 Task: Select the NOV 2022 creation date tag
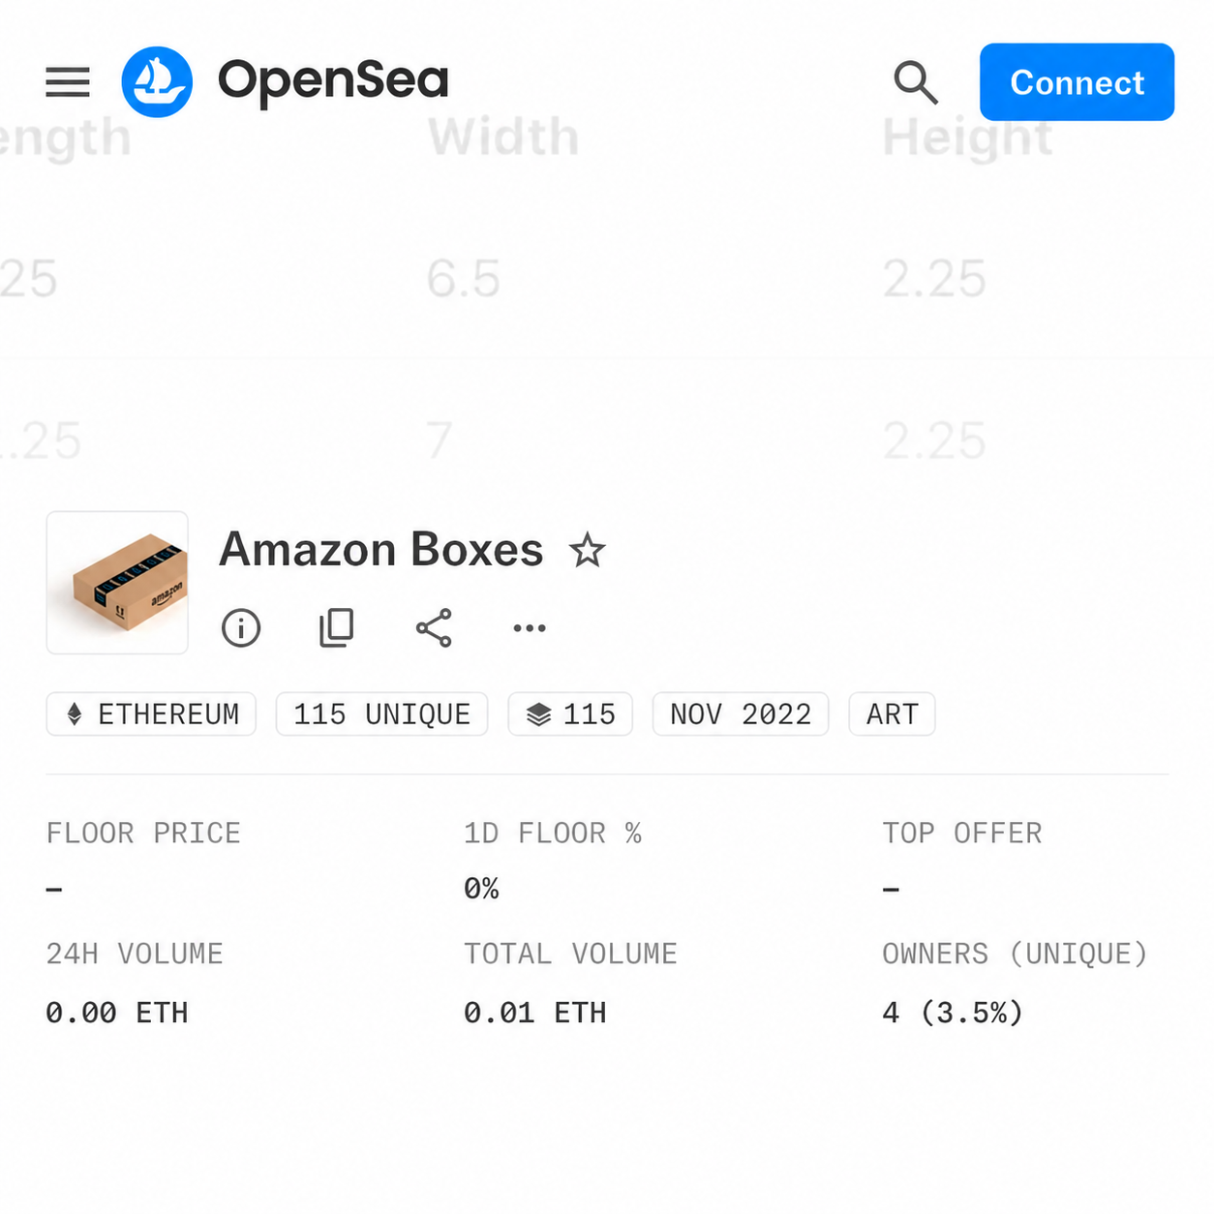coord(741,714)
